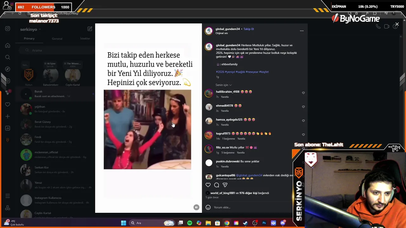Open the comment bubble icon under the post

(217, 185)
